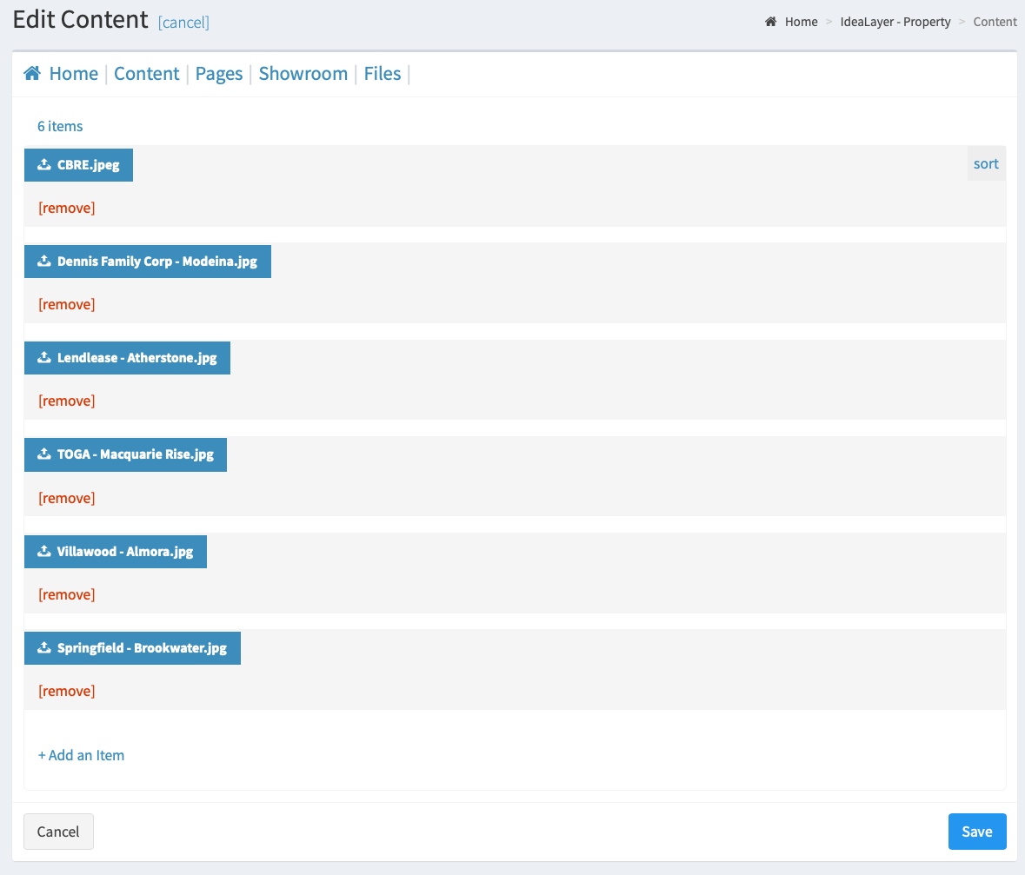Click the home icon in the navigation tabs
The width and height of the screenshot is (1025, 875).
pos(32,73)
